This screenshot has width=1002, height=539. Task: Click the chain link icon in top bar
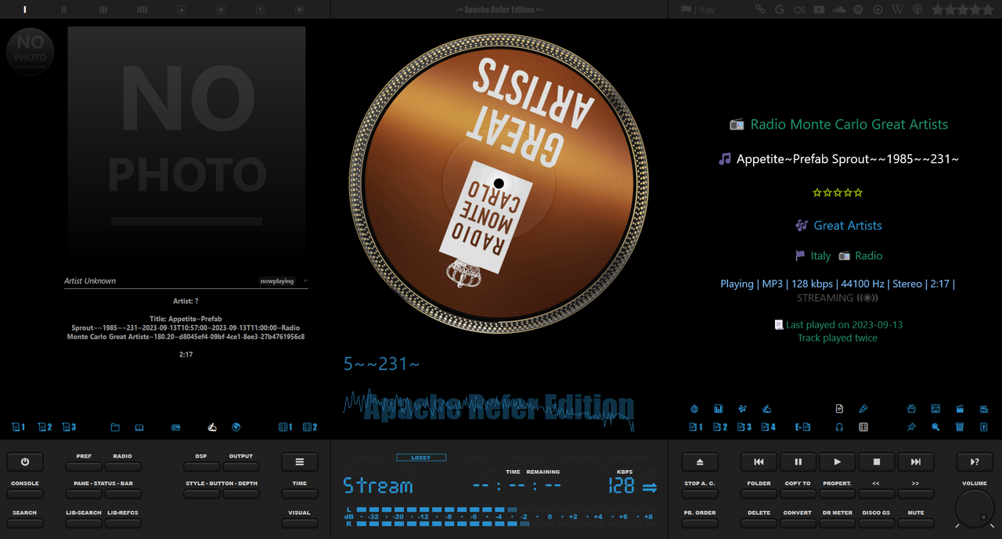pos(759,9)
